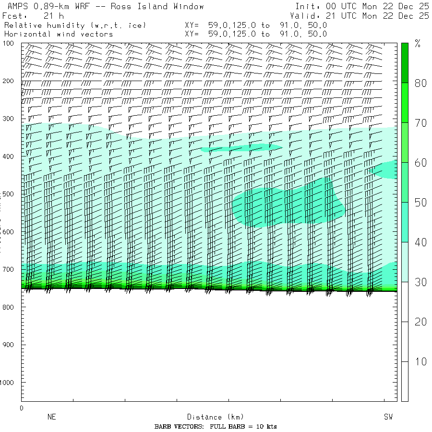
Task: Click the pale aqua color bar segment between 30 and 40
Action: [x=405, y=262]
